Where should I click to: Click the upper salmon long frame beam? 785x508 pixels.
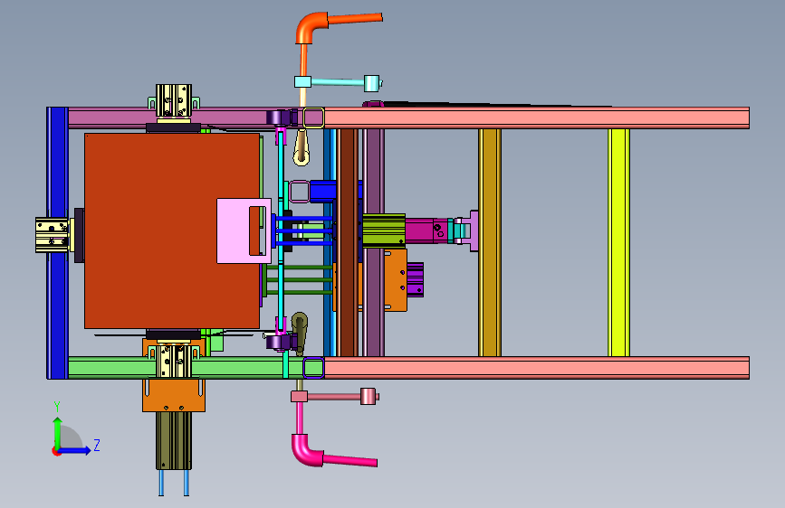pyautogui.click(x=537, y=118)
